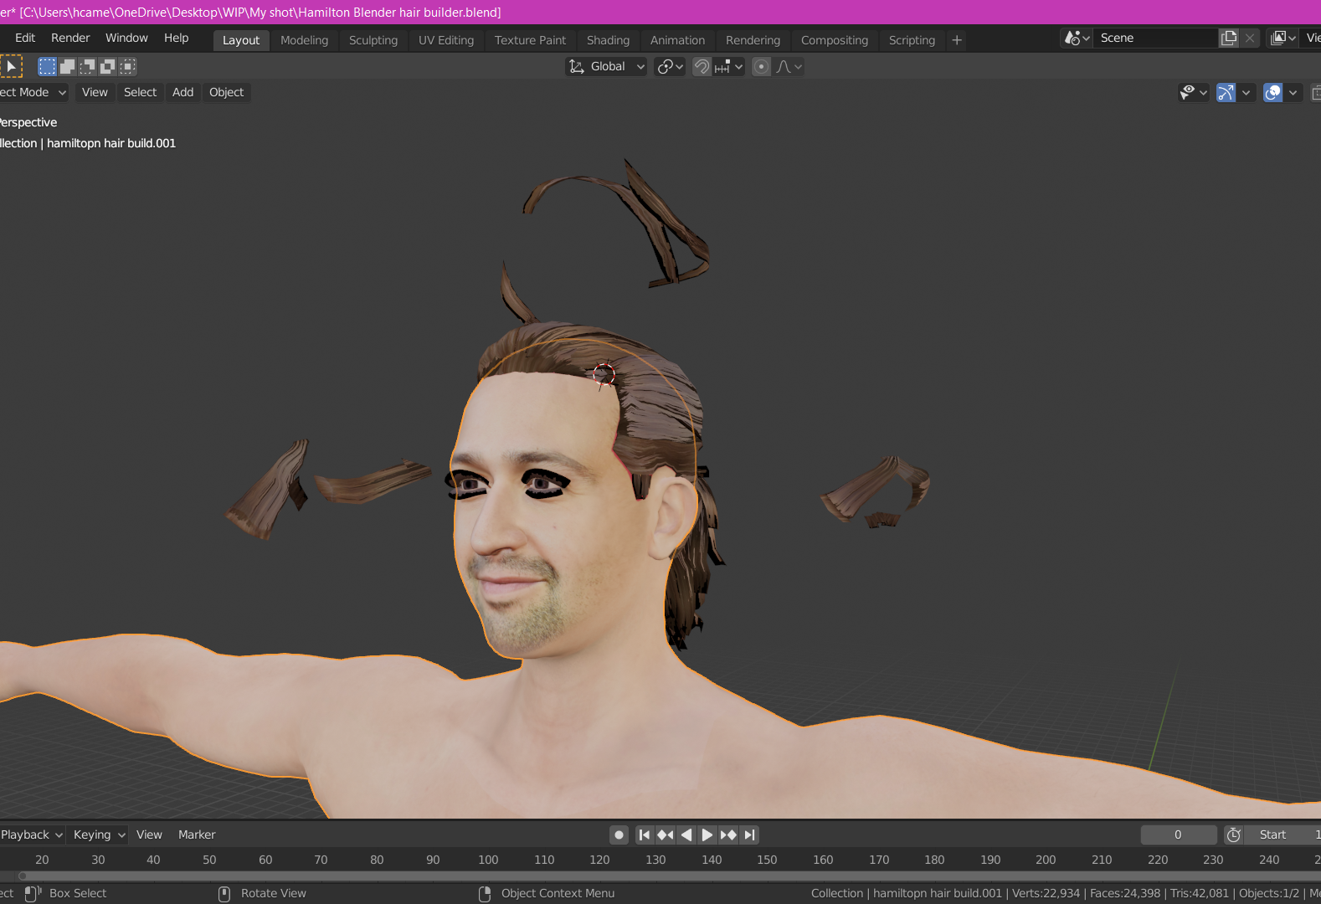Toggle viewport overlays display

coord(1272,92)
